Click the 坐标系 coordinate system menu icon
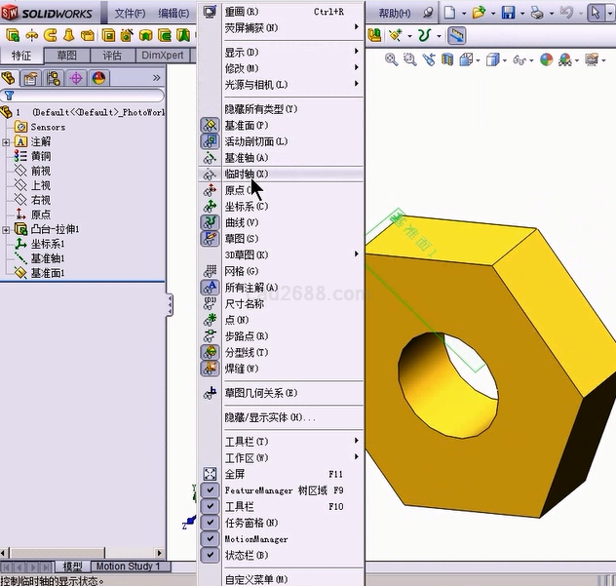Viewport: 616px width, 586px height. [x=210, y=206]
